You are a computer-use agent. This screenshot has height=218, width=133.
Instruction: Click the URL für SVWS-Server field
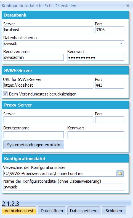(48, 85)
